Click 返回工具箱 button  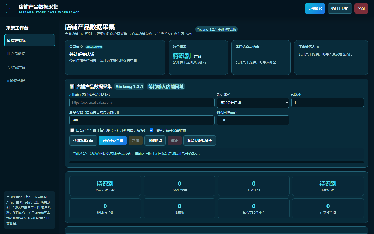click(x=340, y=9)
